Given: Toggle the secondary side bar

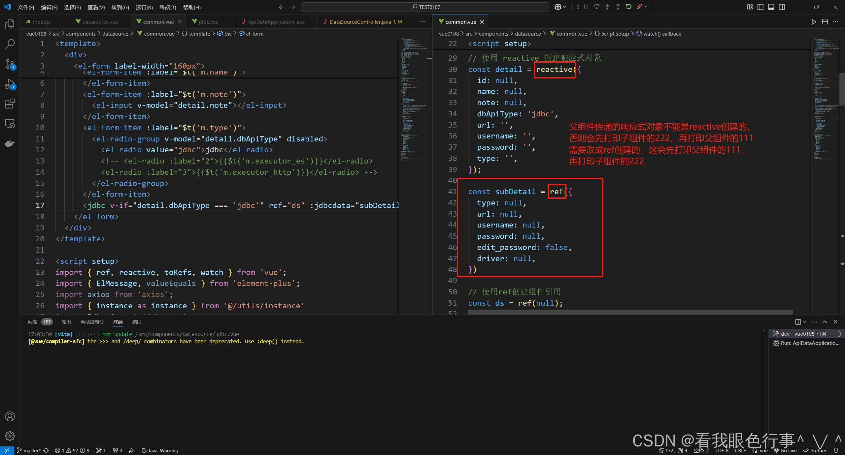Looking at the screenshot, I should click(782, 7).
